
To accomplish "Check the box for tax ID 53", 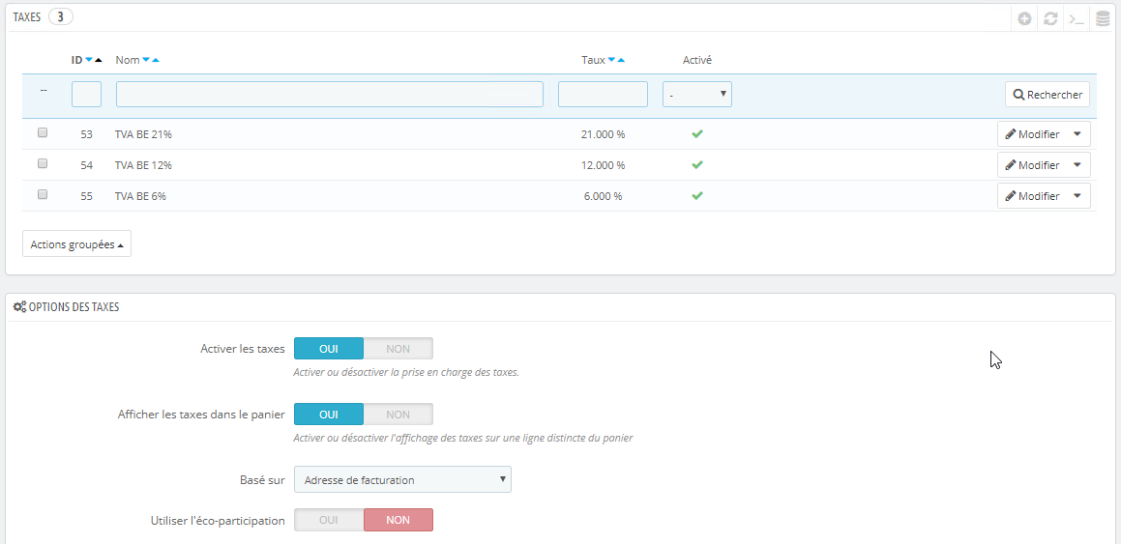I will (x=43, y=132).
